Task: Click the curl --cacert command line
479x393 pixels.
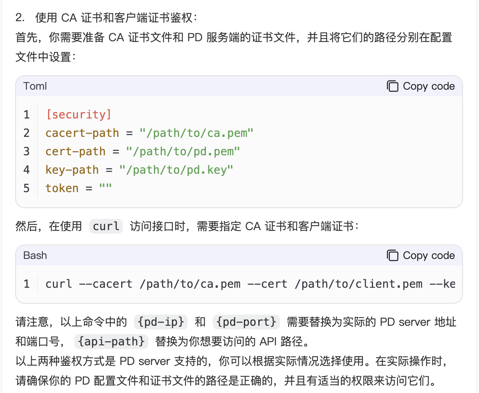Action: tap(250, 284)
